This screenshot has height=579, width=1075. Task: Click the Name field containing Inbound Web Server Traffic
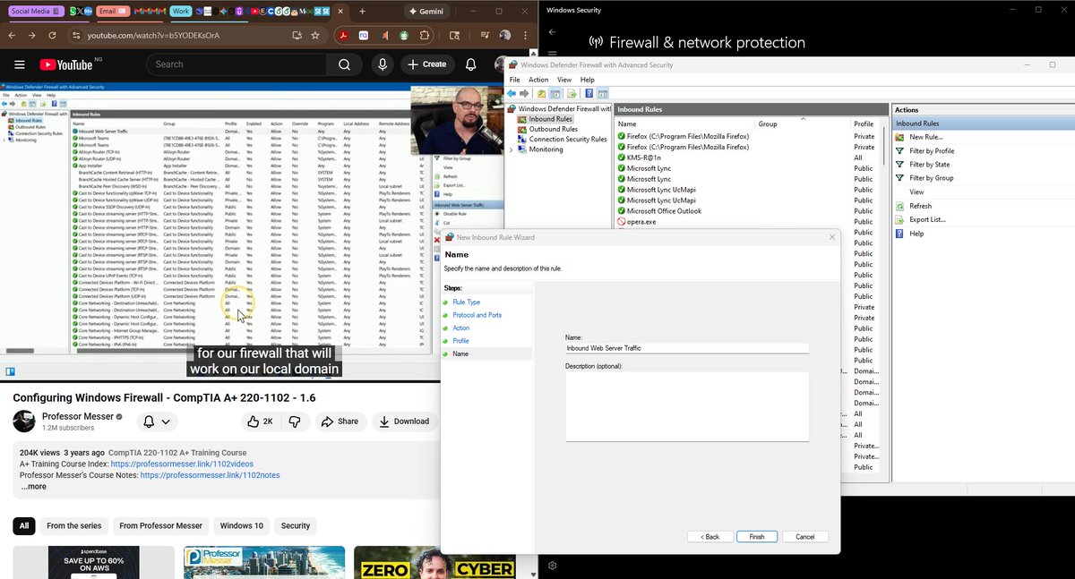coord(687,348)
